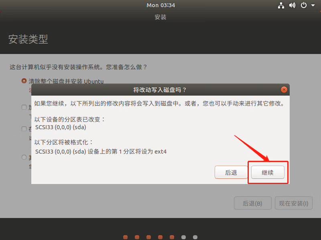Click the 现在安装(I) button

point(294,203)
